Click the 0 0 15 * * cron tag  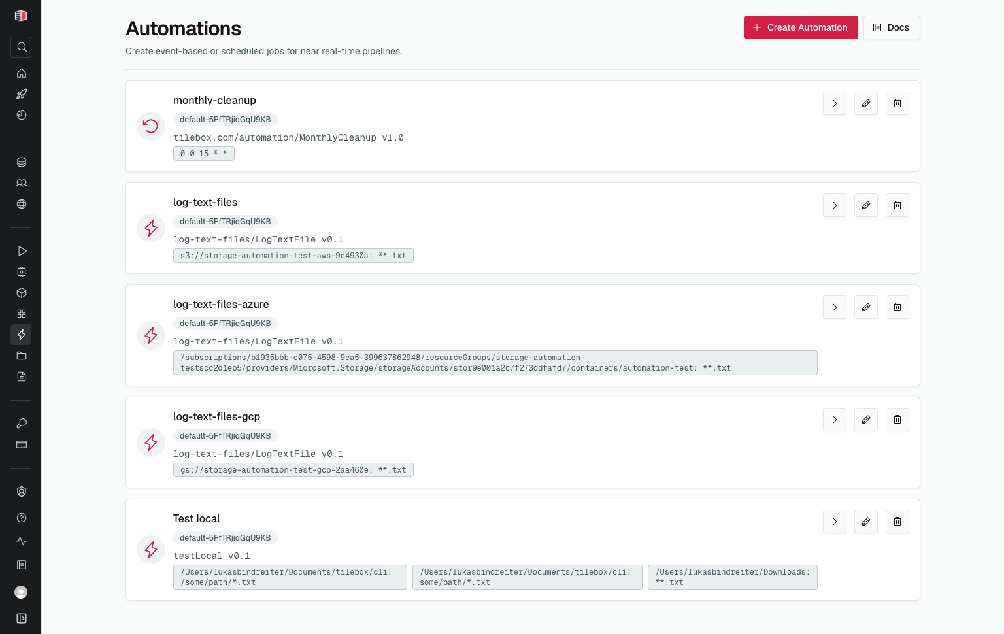coord(204,154)
